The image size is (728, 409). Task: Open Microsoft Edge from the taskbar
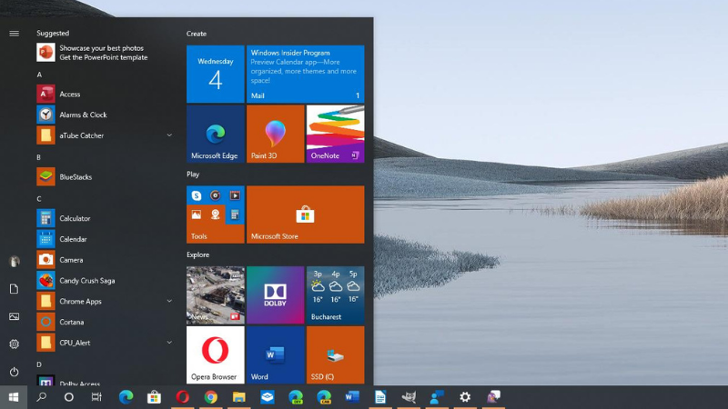[x=126, y=397]
